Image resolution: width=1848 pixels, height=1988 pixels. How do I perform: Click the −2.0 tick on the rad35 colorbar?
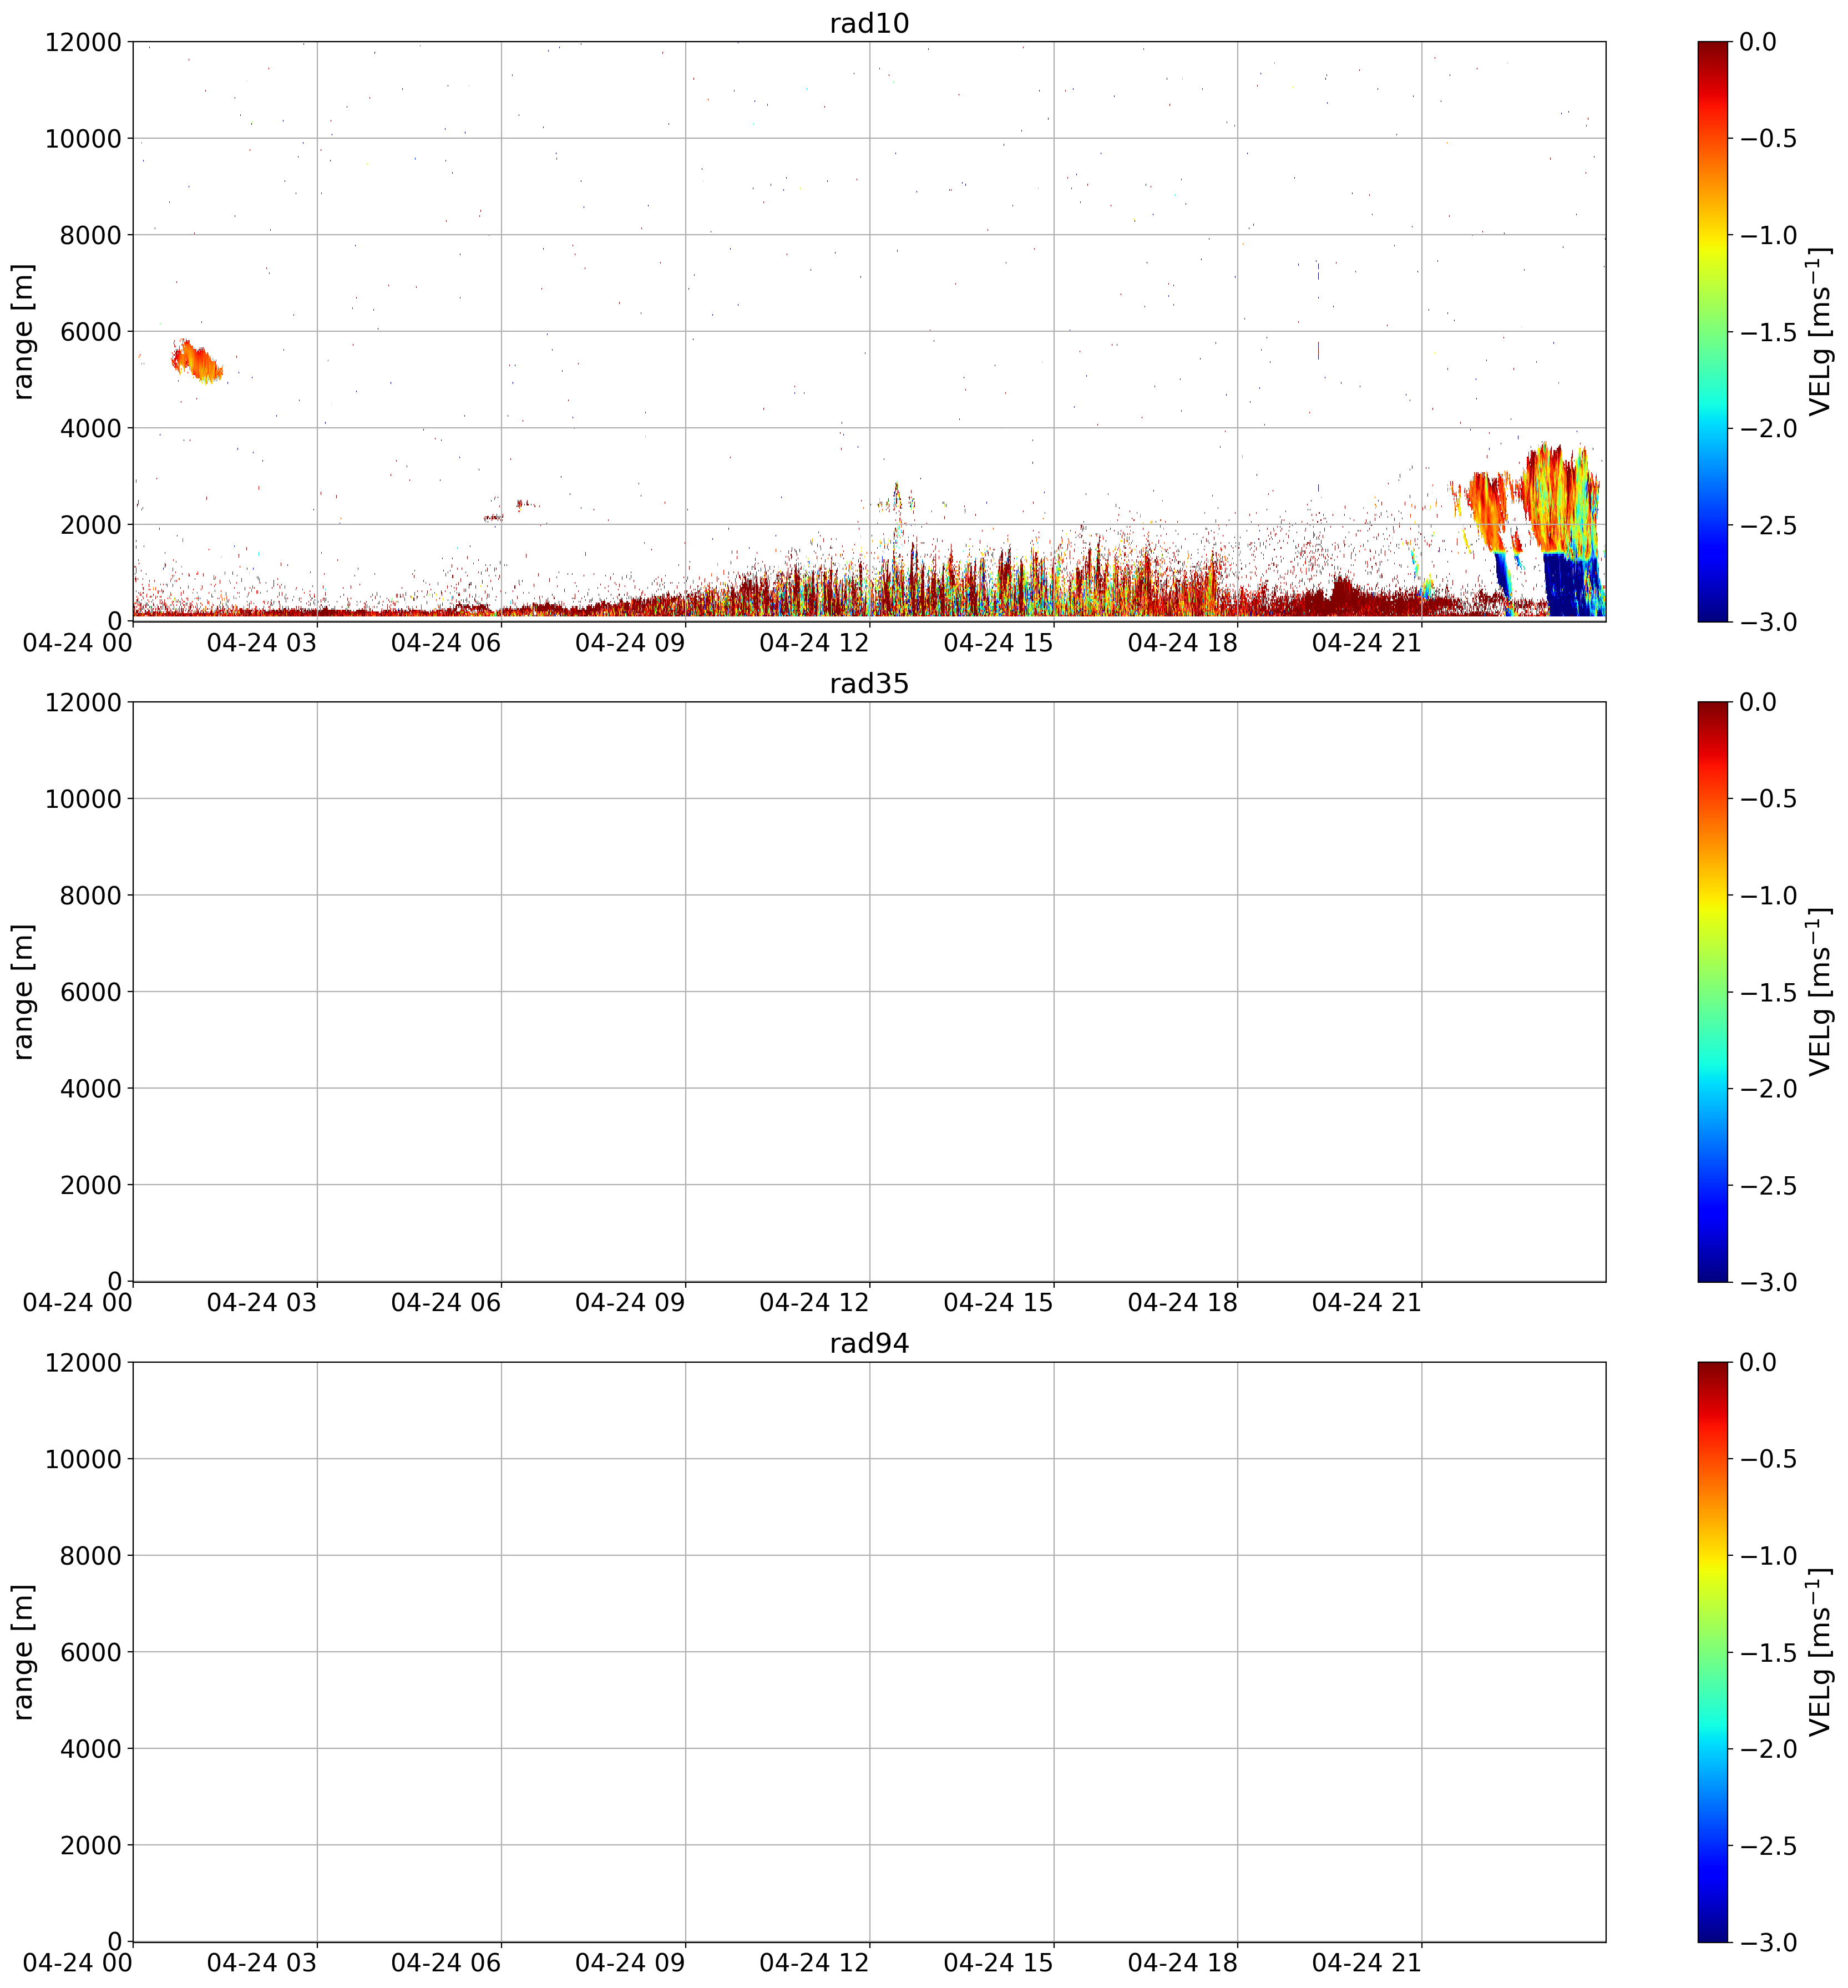click(1768, 1089)
